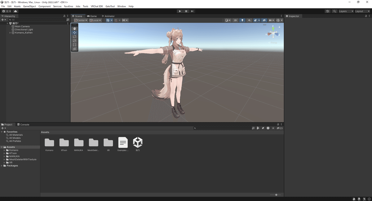Screen dimensions: 372x201
Task: Switch to the Console tab
Action: (x=23, y=125)
